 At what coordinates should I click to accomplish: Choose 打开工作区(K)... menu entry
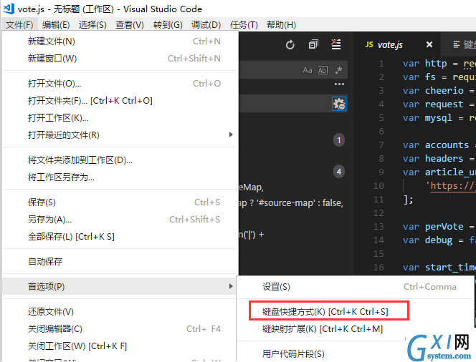[120, 117]
